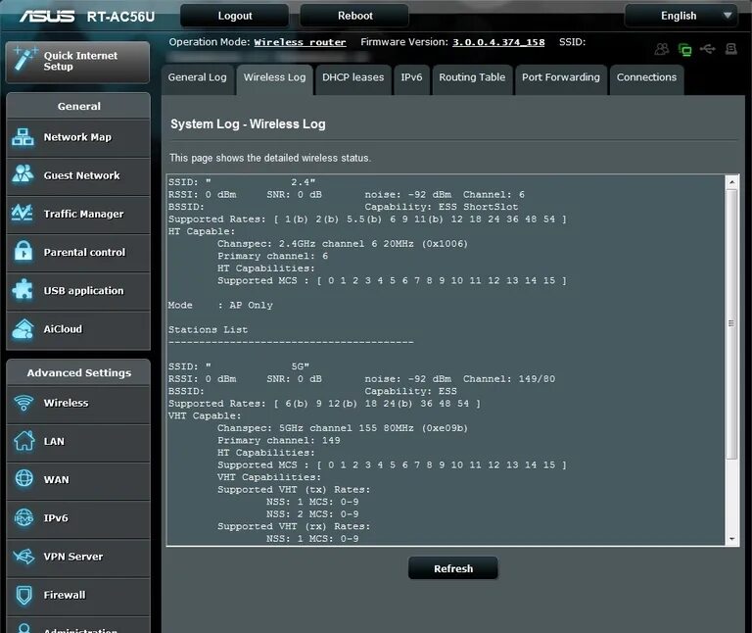Click the Refresh button
The image size is (752, 633).
click(x=453, y=568)
